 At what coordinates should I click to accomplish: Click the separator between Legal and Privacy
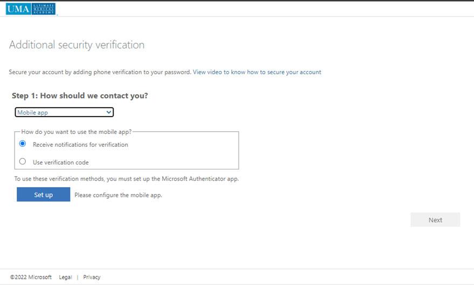click(78, 277)
